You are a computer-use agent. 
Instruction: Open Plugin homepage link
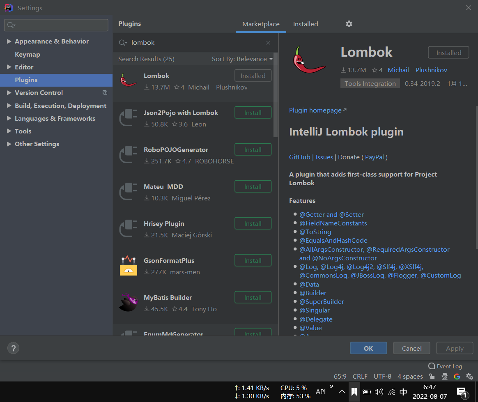(318, 110)
